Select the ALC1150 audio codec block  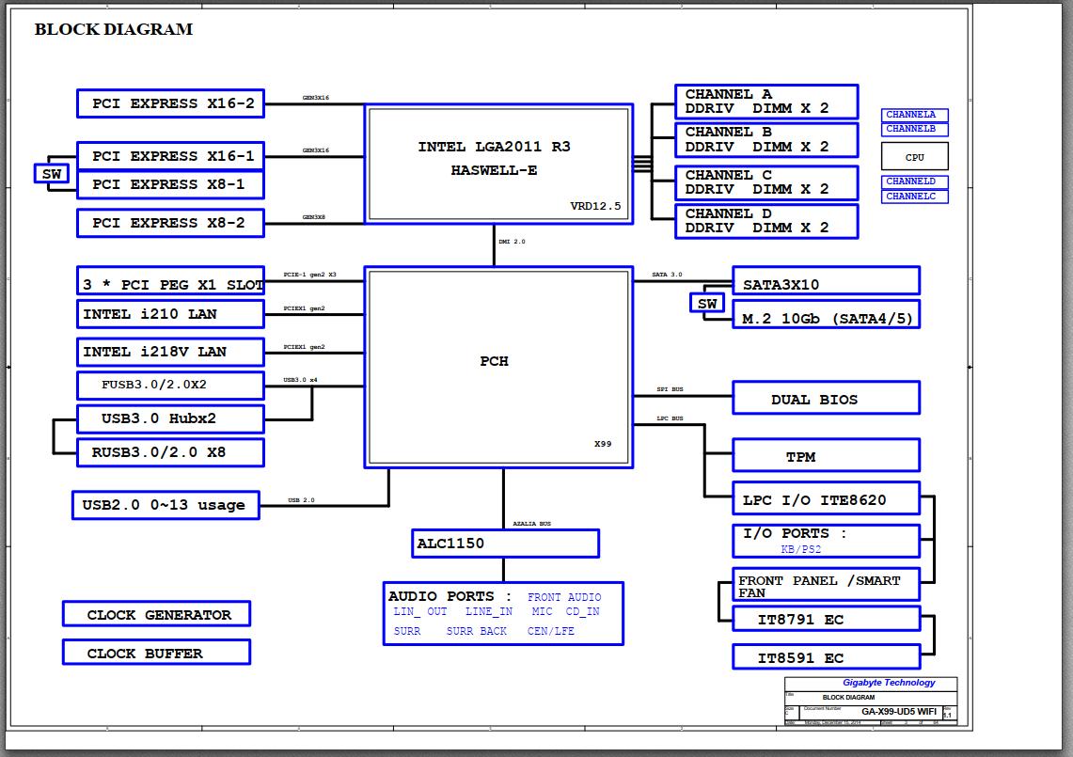click(505, 544)
